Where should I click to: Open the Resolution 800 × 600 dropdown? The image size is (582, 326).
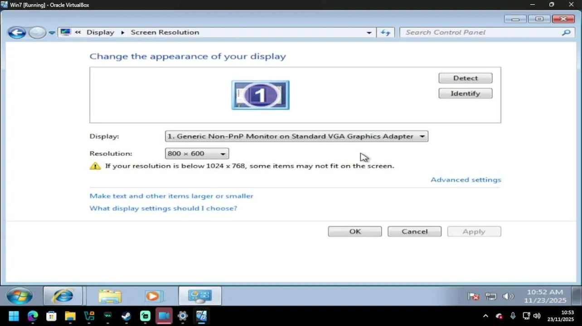tap(197, 153)
